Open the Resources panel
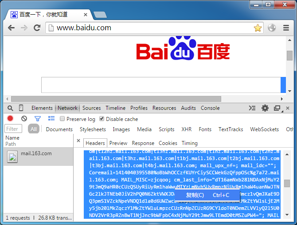The image size is (297, 225). 164,108
